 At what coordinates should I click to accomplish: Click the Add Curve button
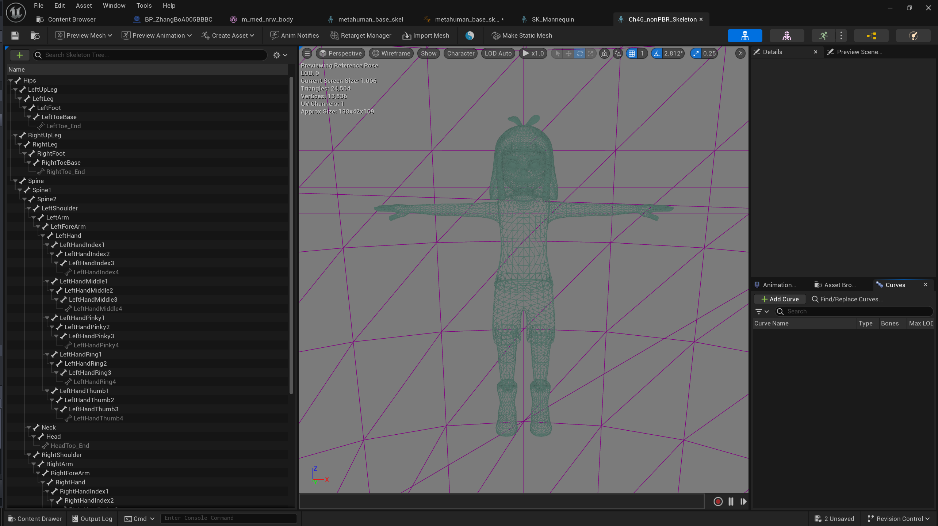point(780,299)
